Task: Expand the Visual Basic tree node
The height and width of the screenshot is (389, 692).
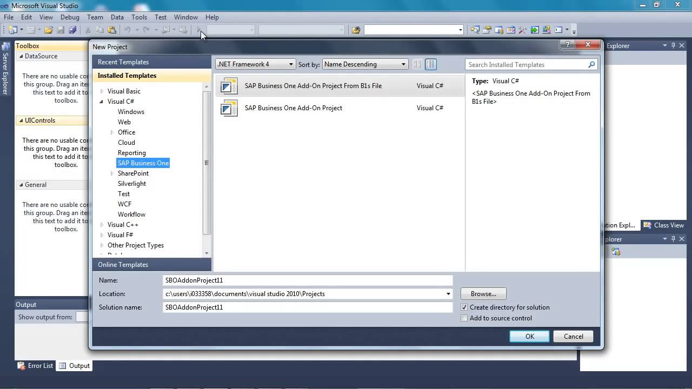Action: (x=102, y=91)
